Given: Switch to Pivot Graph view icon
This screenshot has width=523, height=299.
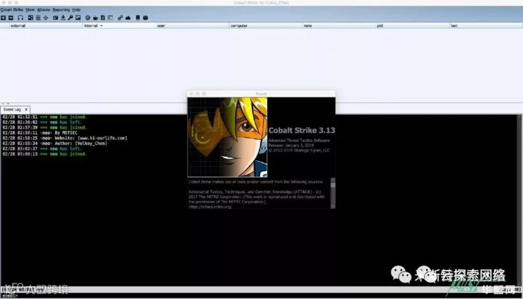Looking at the screenshot, I should pos(30,17).
